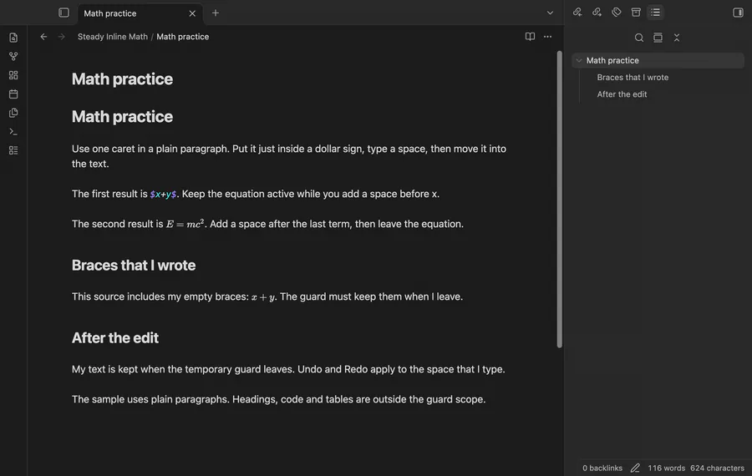The height and width of the screenshot is (476, 752).
Task: Close the Math practice tab
Action: (x=192, y=13)
